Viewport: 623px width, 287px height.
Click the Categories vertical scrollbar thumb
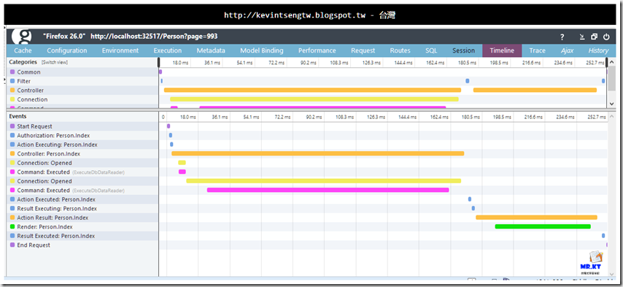click(612, 78)
